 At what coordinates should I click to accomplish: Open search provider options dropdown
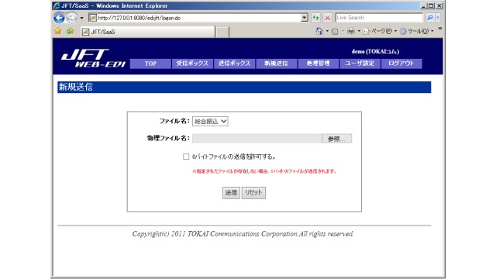pyautogui.click(x=438, y=18)
